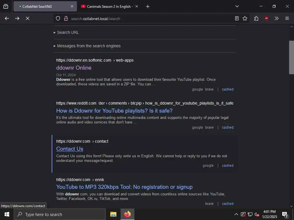Open the taskbar clock and date
Screen dimensions: 294x220
pos(269,214)
